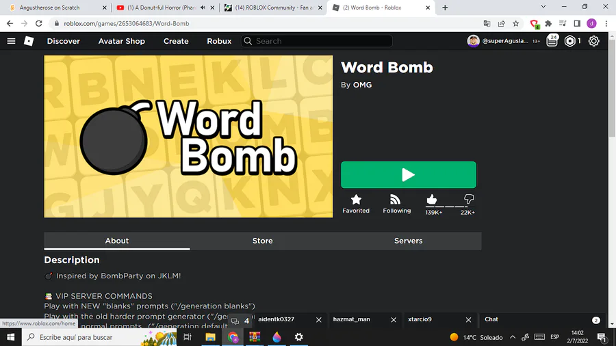Open superAgusla profile avatar
The width and height of the screenshot is (616, 346).
[x=473, y=41]
